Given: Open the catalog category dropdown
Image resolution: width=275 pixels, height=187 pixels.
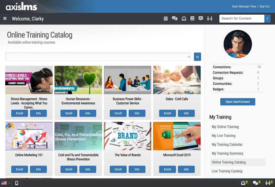Looking at the screenshot, I should [98, 57].
